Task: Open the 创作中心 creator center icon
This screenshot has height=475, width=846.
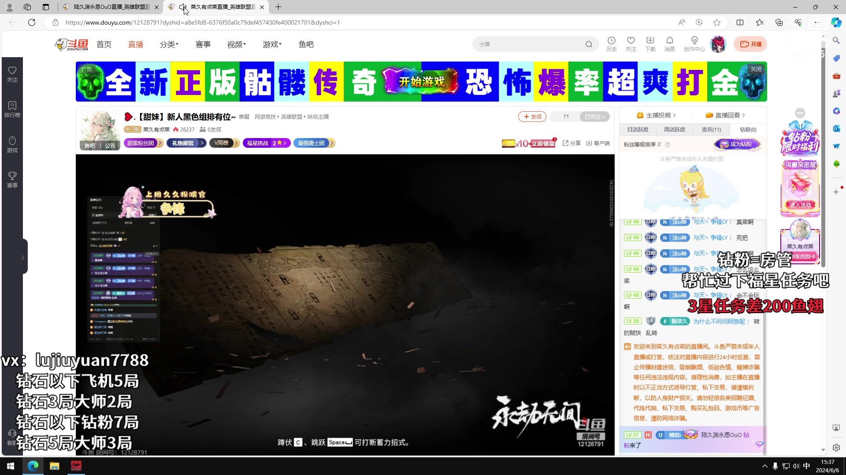Action: (x=694, y=44)
